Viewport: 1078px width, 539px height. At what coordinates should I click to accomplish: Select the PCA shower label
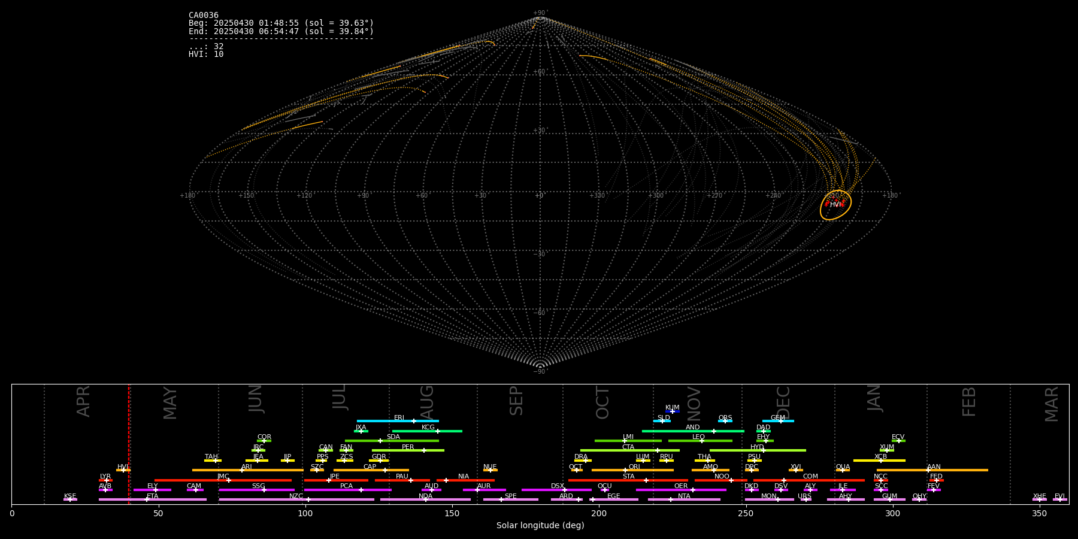(x=346, y=486)
